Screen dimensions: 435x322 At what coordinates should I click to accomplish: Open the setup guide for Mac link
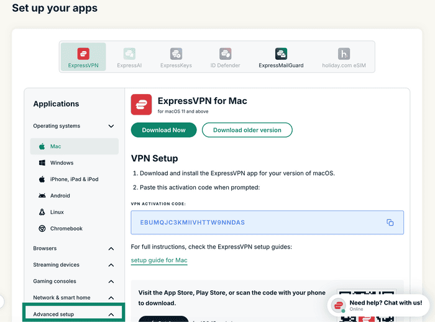coord(159,260)
